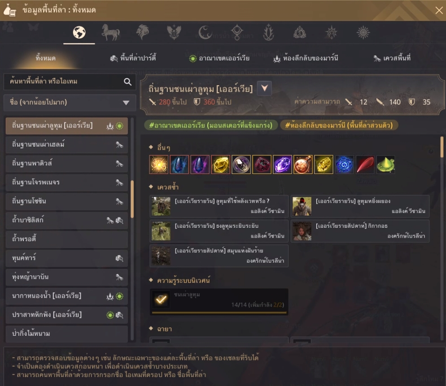Image resolution: width=446 pixels, height=386 pixels.
Task: Toggle #อาณาเขตเออร์เวีย green tag filter
Action: pyautogui.click(x=211, y=125)
